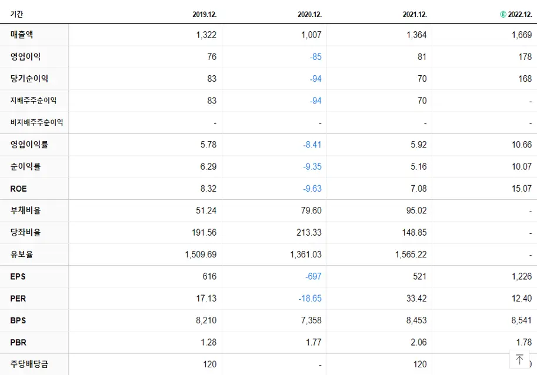
Task: Click the 1,669 revenue value
Action: [522, 35]
